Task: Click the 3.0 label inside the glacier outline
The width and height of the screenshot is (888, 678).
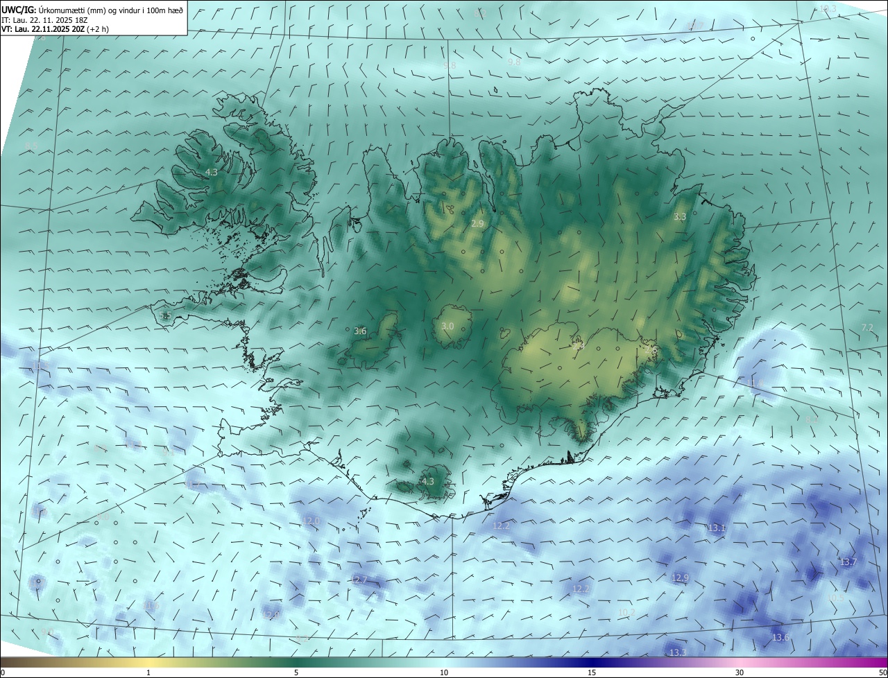Action: click(x=447, y=326)
